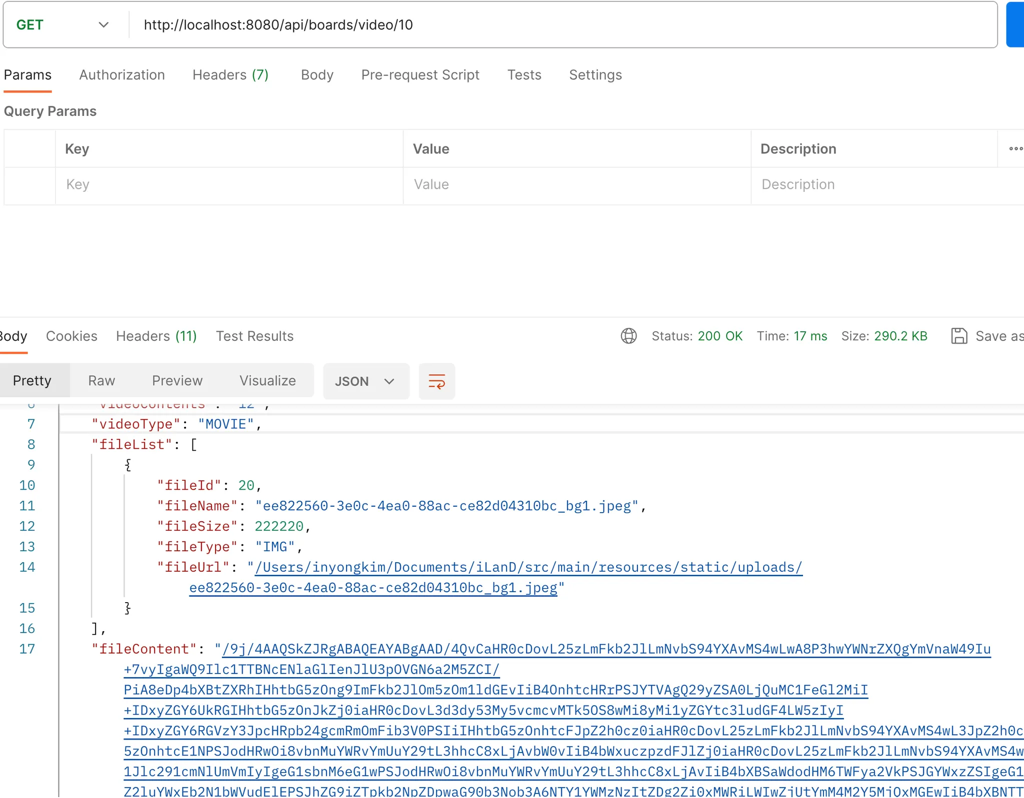Open the Tests tab
This screenshot has height=798, width=1024.
click(x=524, y=75)
